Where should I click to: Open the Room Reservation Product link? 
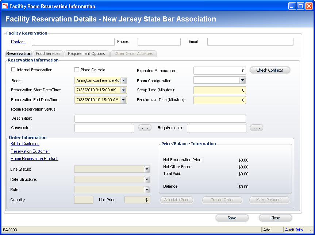(34, 159)
